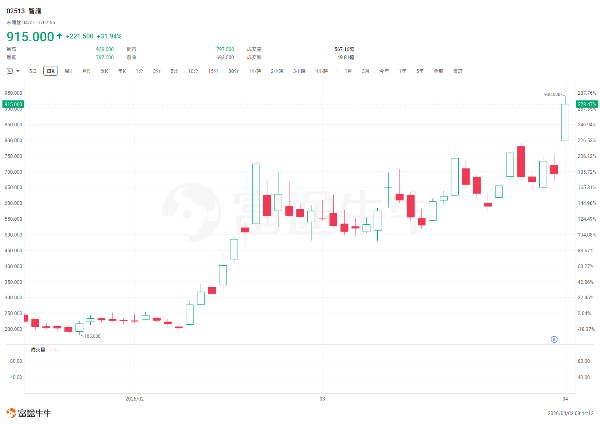The image size is (600, 424).
Task: Select the 1分 one-minute interval
Action: pos(139,71)
